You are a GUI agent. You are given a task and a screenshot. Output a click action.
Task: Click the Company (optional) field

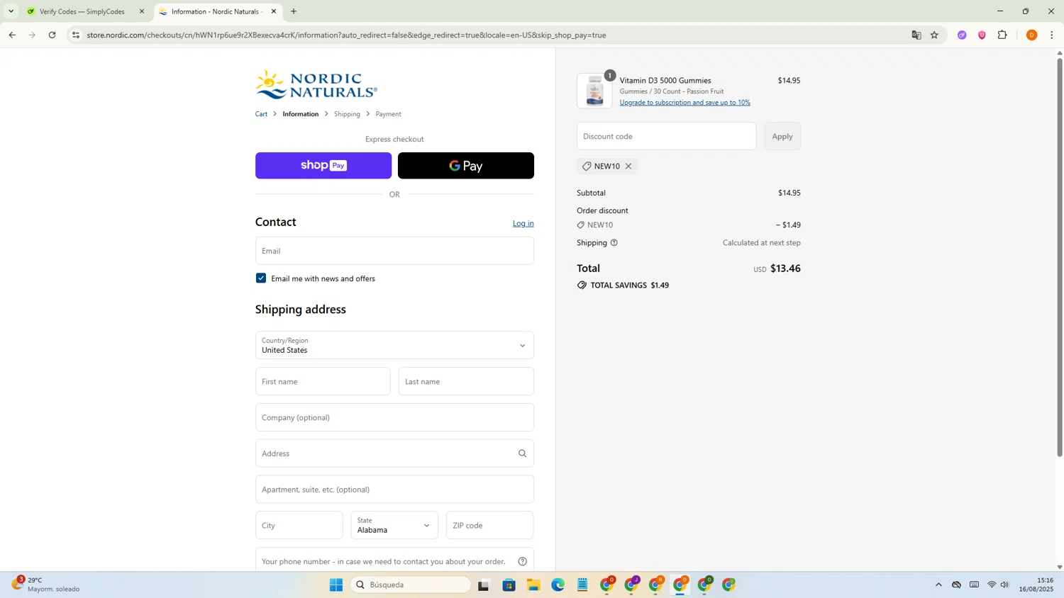pyautogui.click(x=394, y=417)
